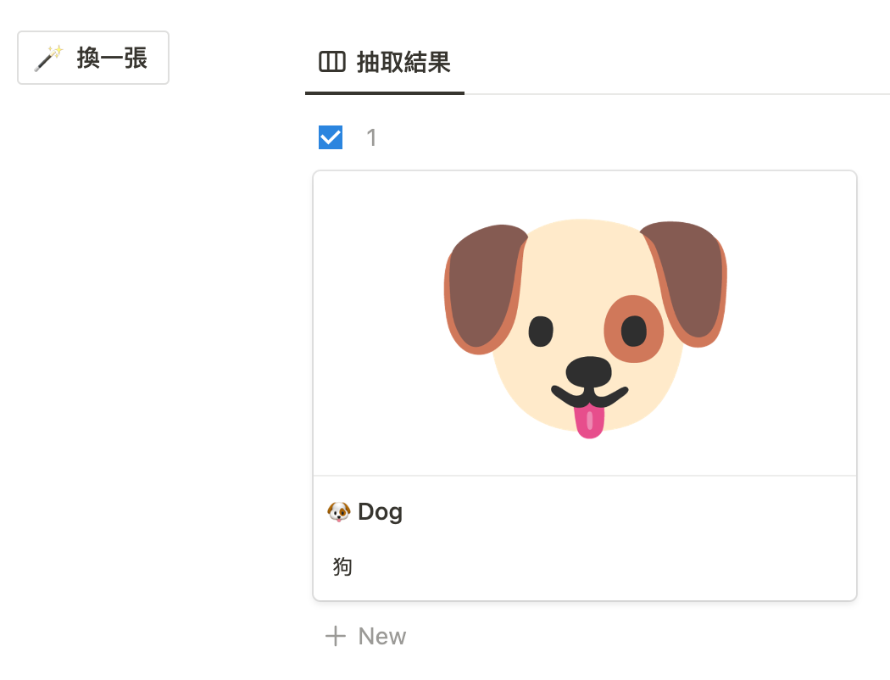This screenshot has width=890, height=680.
Task: Click the 狗 text on the card
Action: [x=342, y=566]
